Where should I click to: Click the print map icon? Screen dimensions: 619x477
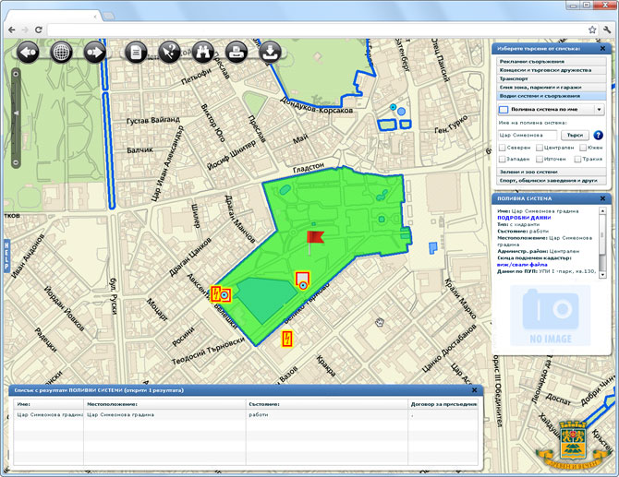pyautogui.click(x=237, y=52)
